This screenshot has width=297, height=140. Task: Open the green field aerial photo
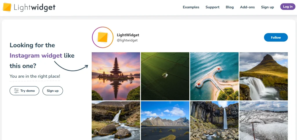(165, 76)
